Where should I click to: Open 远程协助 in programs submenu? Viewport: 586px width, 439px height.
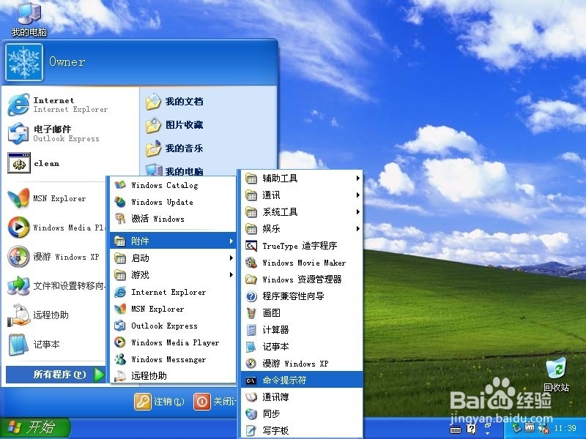click(173, 376)
